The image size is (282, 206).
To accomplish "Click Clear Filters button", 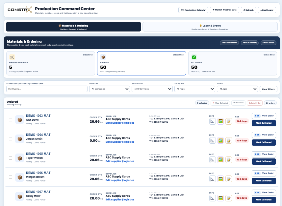I will (x=268, y=89).
